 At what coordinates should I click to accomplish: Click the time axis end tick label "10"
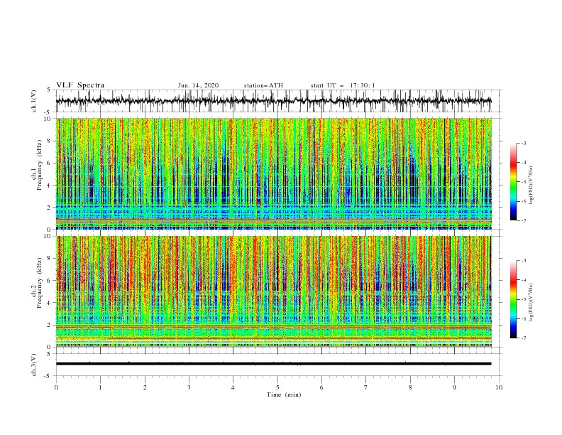(499, 387)
